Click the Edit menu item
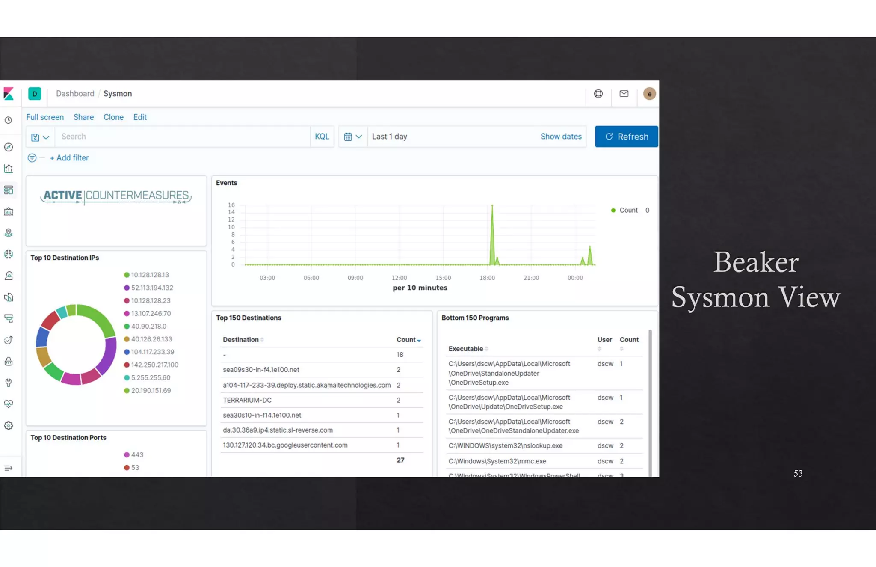This screenshot has height=567, width=876. pos(140,117)
